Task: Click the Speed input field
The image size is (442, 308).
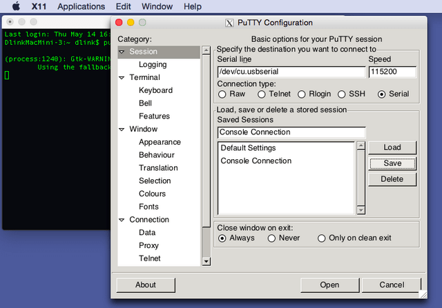Action: 392,72
